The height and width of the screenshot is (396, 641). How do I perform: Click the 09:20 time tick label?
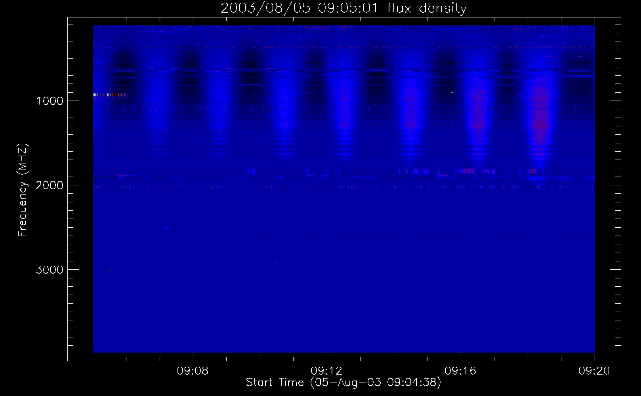594,371
